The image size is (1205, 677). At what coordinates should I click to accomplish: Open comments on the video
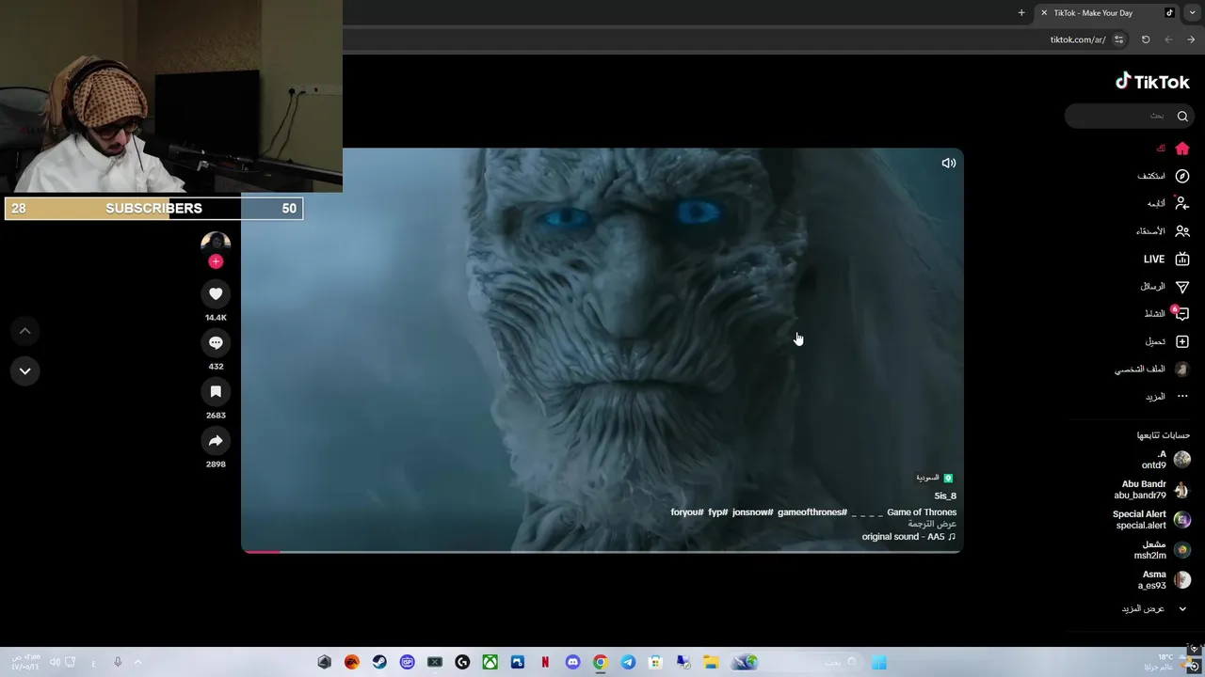216,343
